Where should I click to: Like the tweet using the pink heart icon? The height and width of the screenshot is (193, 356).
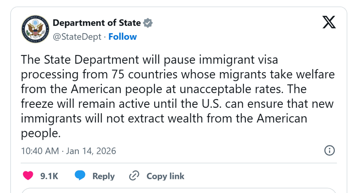click(27, 176)
